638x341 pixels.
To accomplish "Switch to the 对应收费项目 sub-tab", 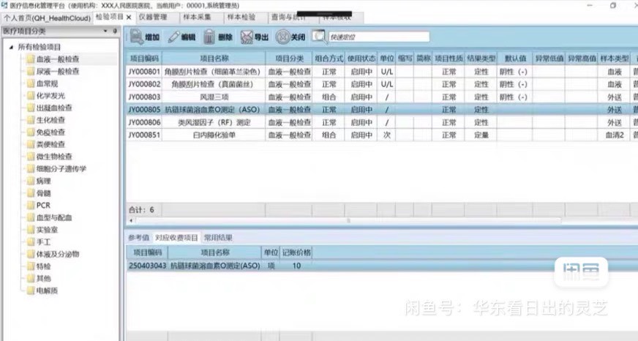I will (x=176, y=238).
